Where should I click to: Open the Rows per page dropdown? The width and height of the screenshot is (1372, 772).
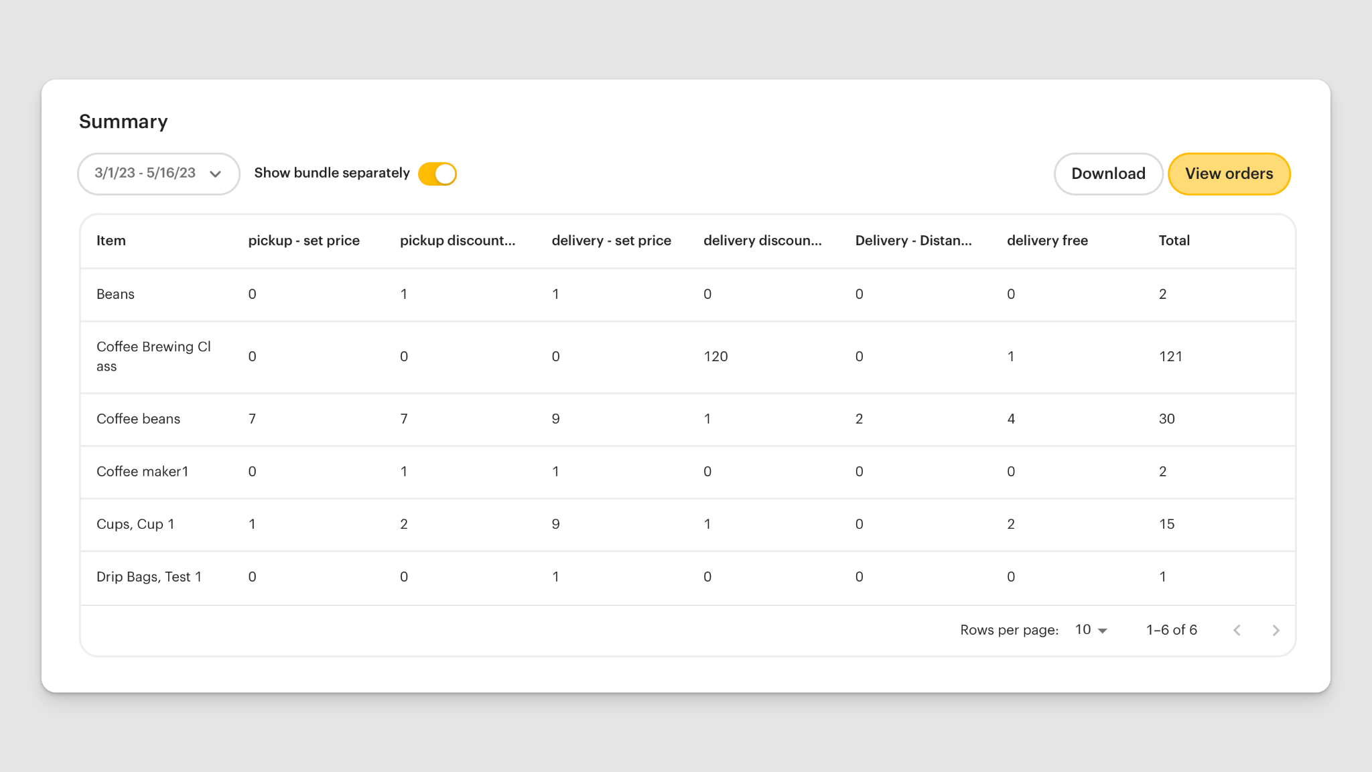click(x=1091, y=630)
